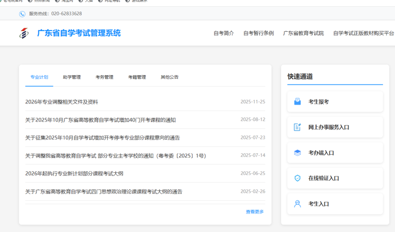Select the 考籍管理 tab
Screen dimensions: 395x232
coord(137,77)
